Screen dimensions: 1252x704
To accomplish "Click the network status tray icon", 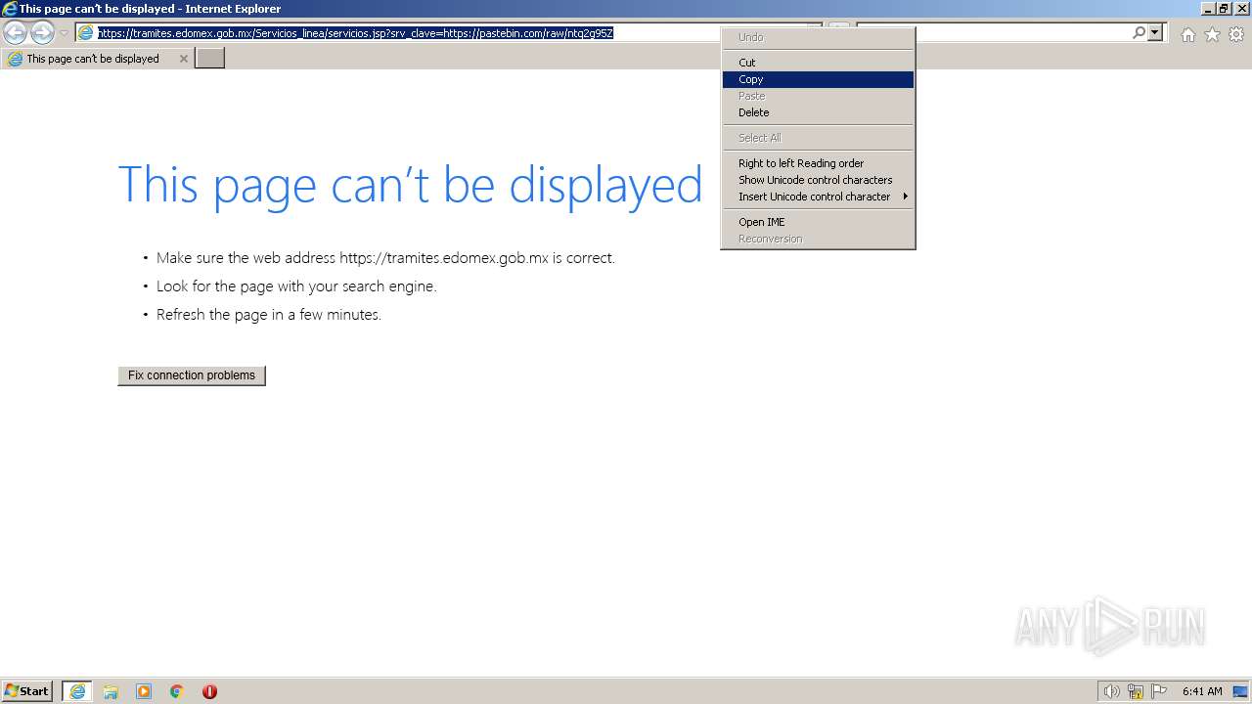I will 1136,691.
